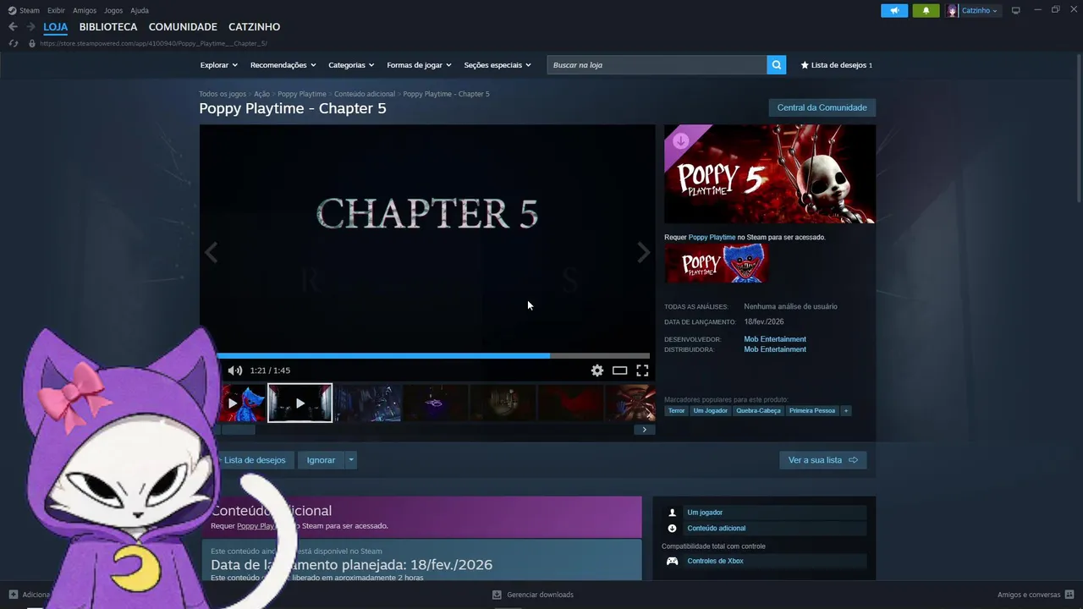Select the Quebra-Cabeça tag
1083x609 pixels.
coord(758,410)
